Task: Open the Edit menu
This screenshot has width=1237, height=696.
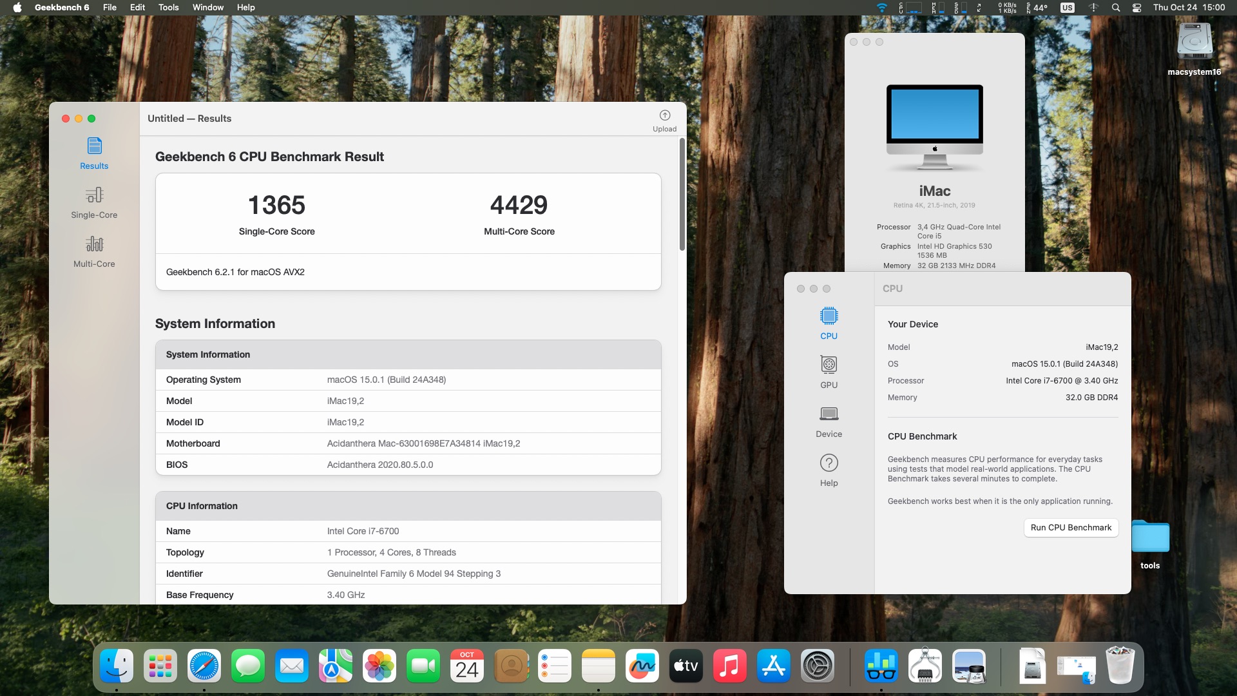Action: coord(137,8)
